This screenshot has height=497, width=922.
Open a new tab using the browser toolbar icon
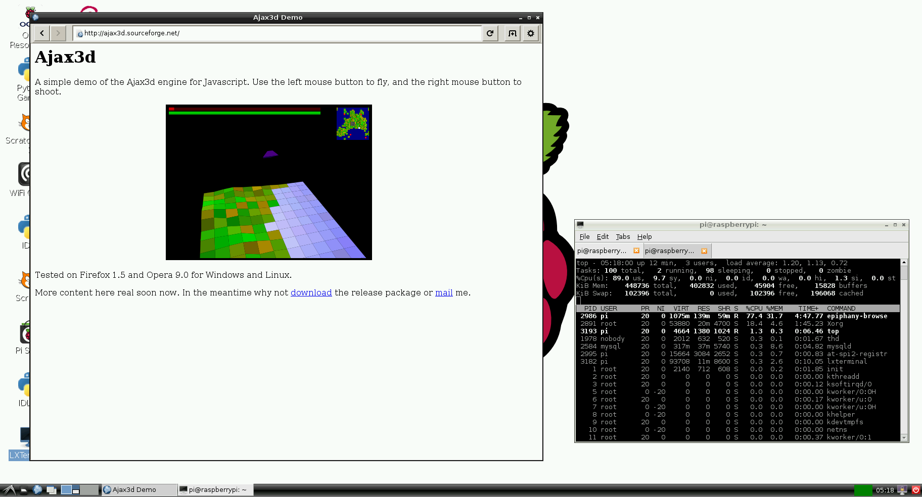[512, 33]
